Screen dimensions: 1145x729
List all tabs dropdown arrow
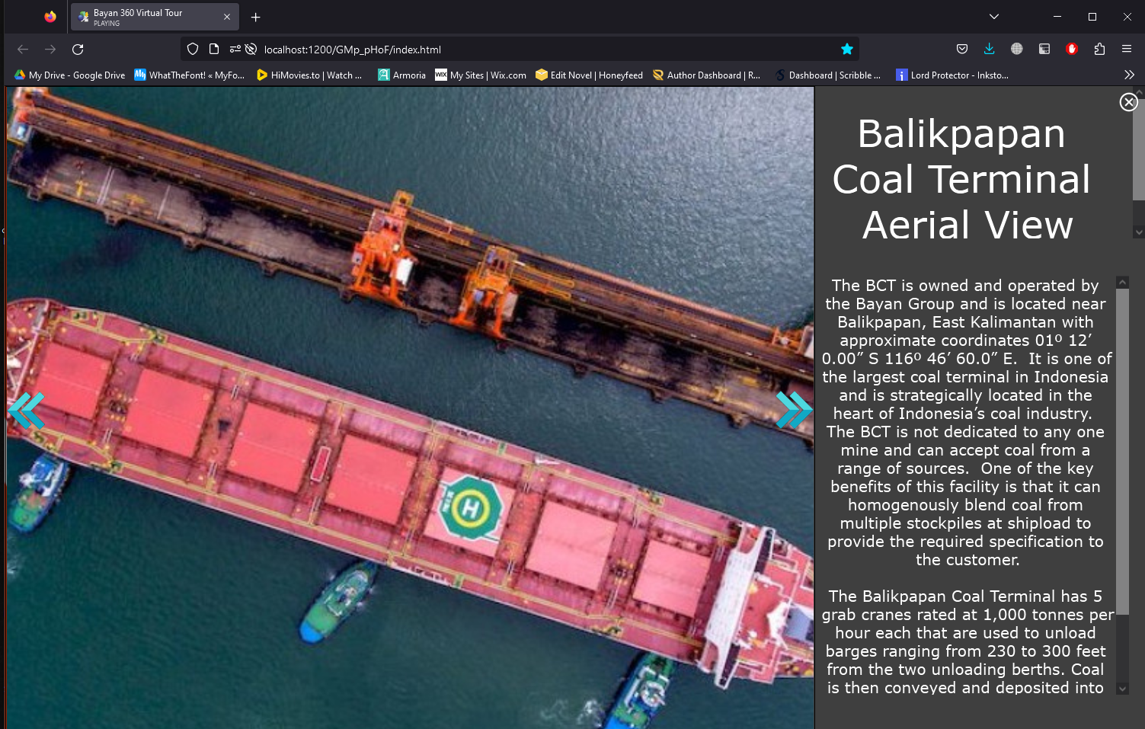pyautogui.click(x=993, y=17)
